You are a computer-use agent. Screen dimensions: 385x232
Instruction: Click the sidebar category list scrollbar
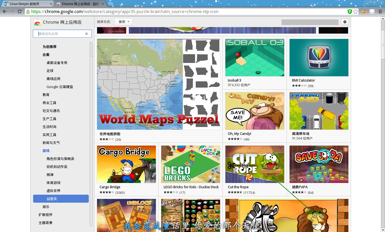coord(91,135)
